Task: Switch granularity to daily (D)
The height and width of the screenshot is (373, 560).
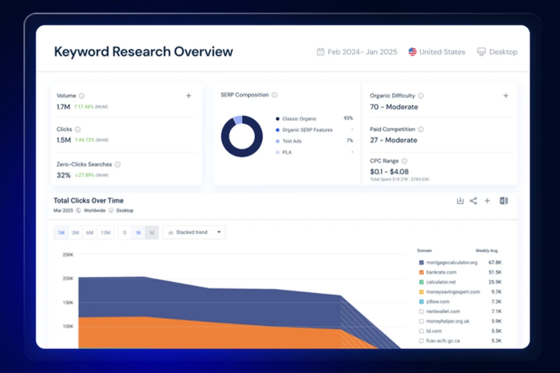Action: tap(125, 233)
